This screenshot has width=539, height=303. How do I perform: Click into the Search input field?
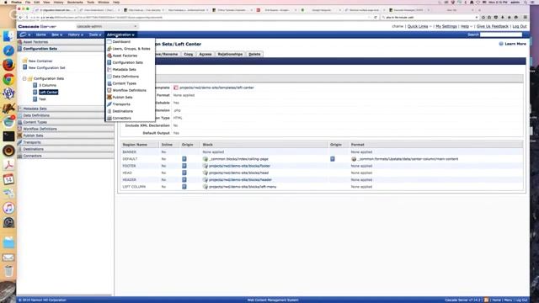(501, 35)
